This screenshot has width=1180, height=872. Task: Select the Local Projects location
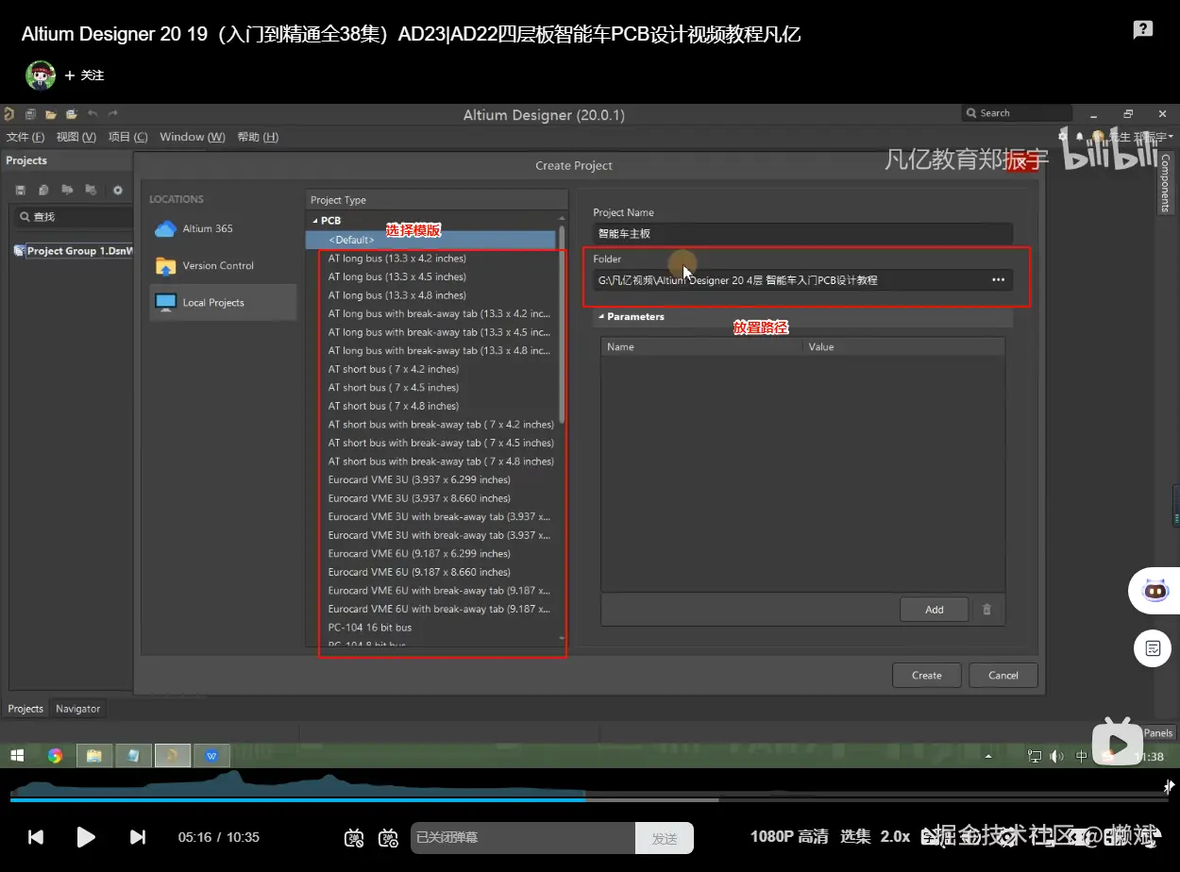coord(222,302)
